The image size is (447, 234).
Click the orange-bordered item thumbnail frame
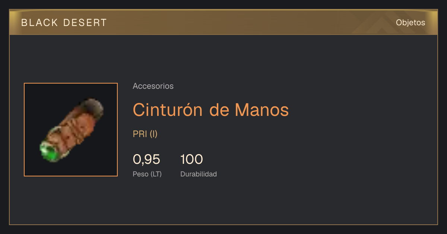pyautogui.click(x=71, y=130)
